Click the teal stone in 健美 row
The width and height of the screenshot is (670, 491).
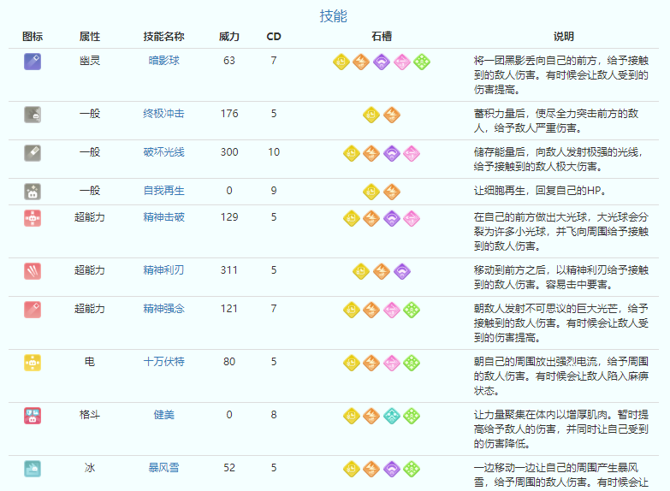click(392, 416)
